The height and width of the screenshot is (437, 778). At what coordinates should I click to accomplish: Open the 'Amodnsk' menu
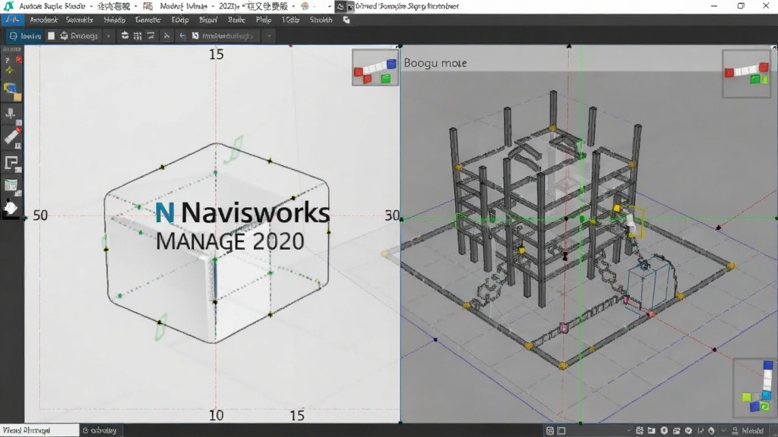pyautogui.click(x=43, y=20)
